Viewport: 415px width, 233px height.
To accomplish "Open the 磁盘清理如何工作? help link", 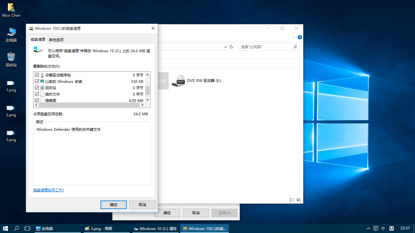I will coord(49,190).
